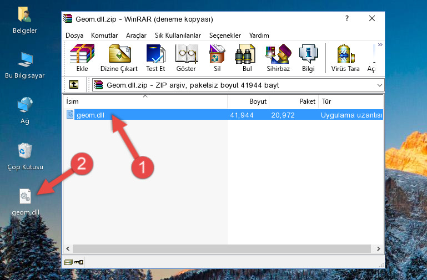Screen dimensions: 427x280
Task: Click the Ekle (Add) toolbar icon
Action: (82, 58)
